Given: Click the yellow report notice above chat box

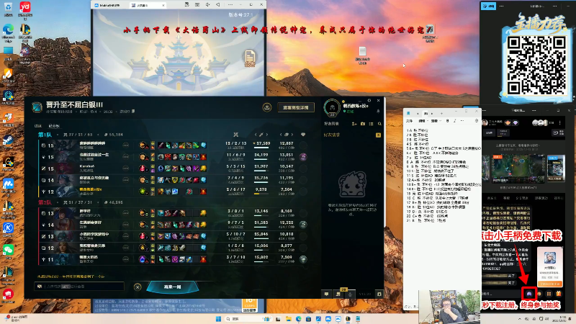Looking at the screenshot, I should 71,276.
